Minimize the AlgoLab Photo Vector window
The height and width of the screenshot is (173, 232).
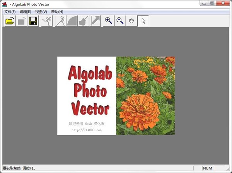(204, 3)
